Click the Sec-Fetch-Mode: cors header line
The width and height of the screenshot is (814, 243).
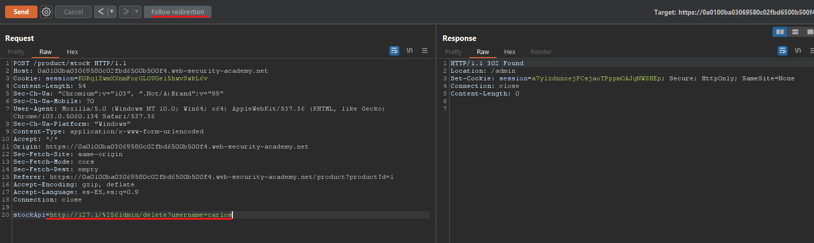click(x=54, y=162)
